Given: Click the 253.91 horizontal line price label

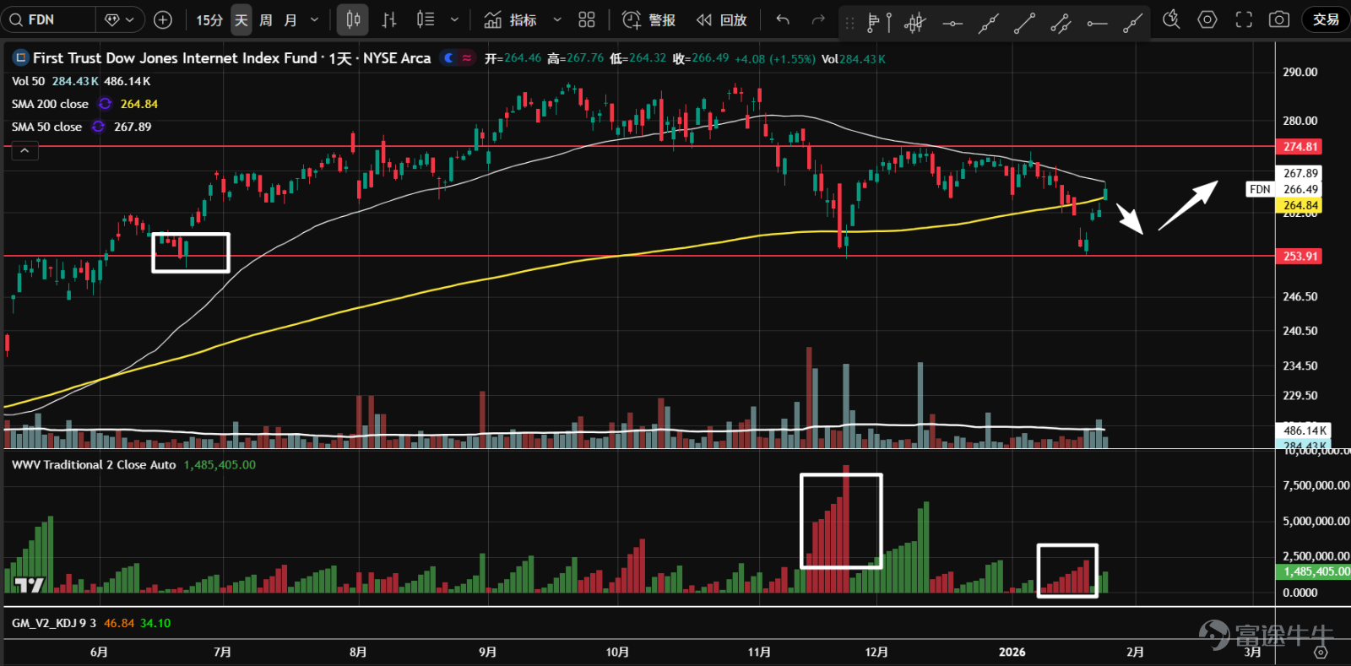Looking at the screenshot, I should pyautogui.click(x=1300, y=256).
